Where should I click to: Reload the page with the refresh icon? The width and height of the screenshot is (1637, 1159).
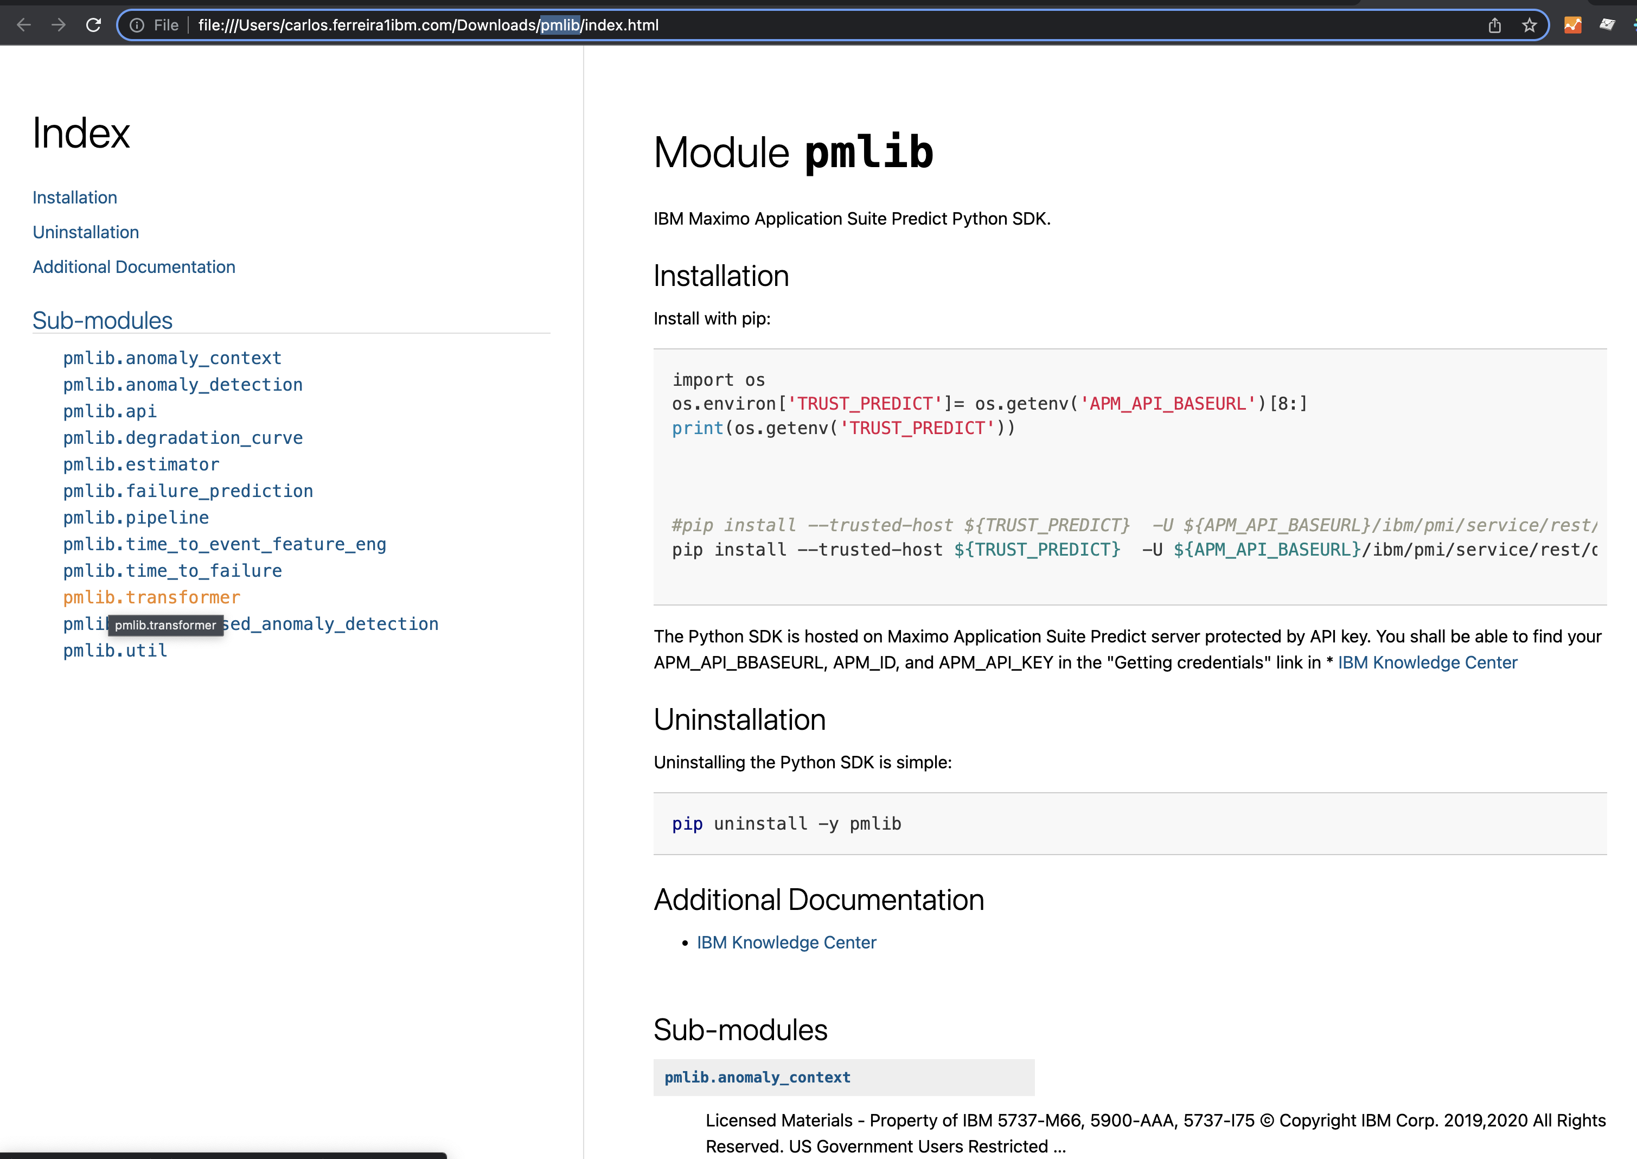coord(93,25)
